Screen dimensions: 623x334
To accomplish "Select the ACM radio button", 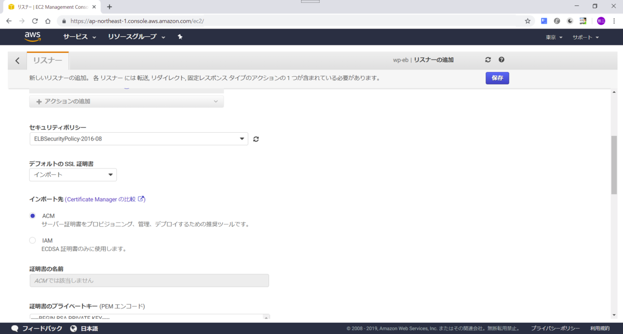I will click(x=32, y=215).
